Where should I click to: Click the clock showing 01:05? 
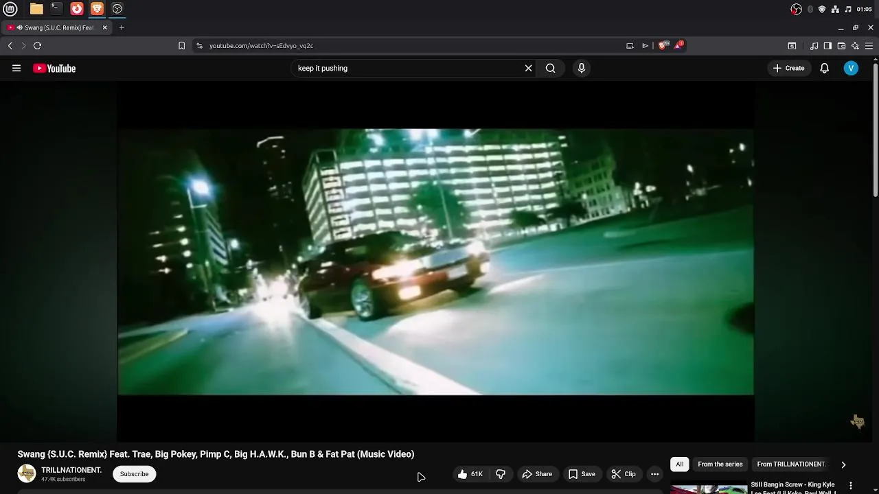[x=864, y=9]
